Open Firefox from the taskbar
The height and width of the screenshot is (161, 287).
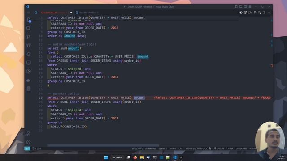tap(135, 157)
